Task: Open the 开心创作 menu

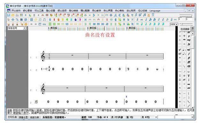Action: pos(16,11)
